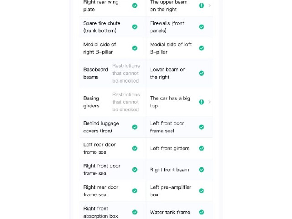
Task: Click the warning icon beside The car has a big top
Action: click(x=202, y=102)
